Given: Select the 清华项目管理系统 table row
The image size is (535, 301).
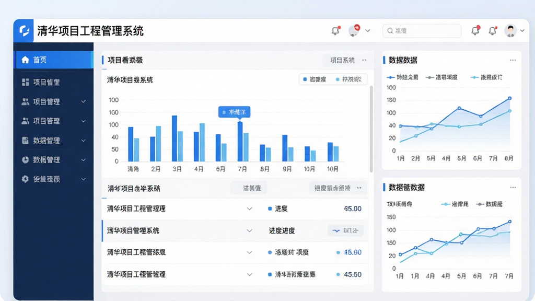Looking at the screenshot, I should tap(235, 230).
